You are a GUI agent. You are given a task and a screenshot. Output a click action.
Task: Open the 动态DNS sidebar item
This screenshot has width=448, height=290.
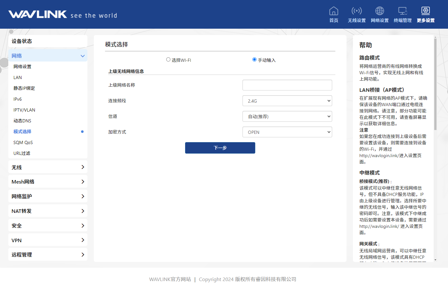click(22, 121)
